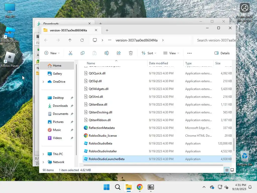
Task: Sort by Size column header
Action: [218, 63]
